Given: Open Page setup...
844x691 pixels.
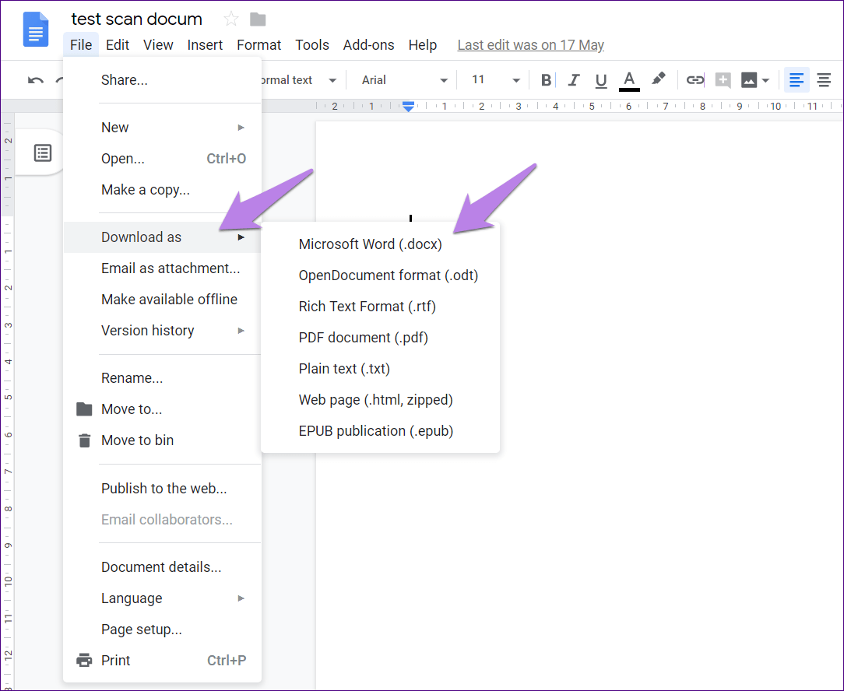Looking at the screenshot, I should [162, 629].
